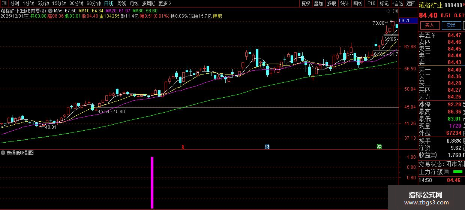Select the MA60: 58.60 label
The height and width of the screenshot is (210, 465).
[x=145, y=11]
